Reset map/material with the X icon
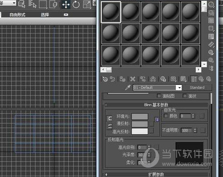223x177 pixels. [132, 79]
